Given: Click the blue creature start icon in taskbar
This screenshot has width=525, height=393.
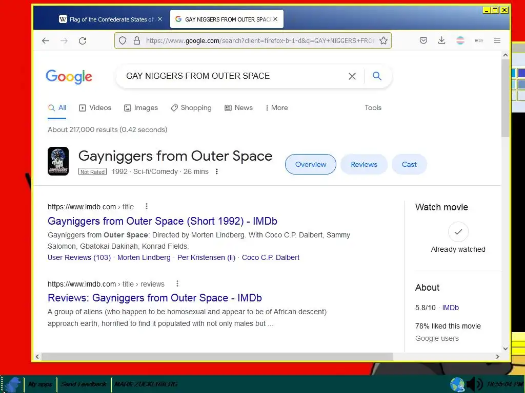Looking at the screenshot, I should coord(13,384).
